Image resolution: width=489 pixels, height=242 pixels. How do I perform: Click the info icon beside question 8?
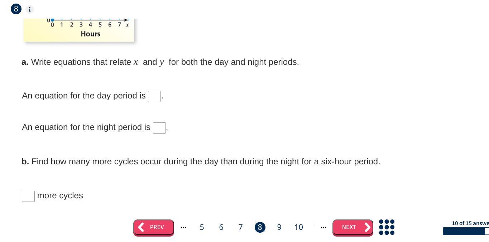(x=30, y=9)
